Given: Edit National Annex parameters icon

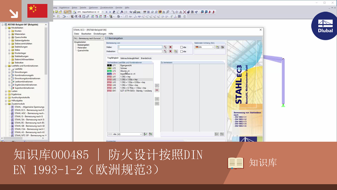Looking at the screenshot, I should [x=223, y=47].
